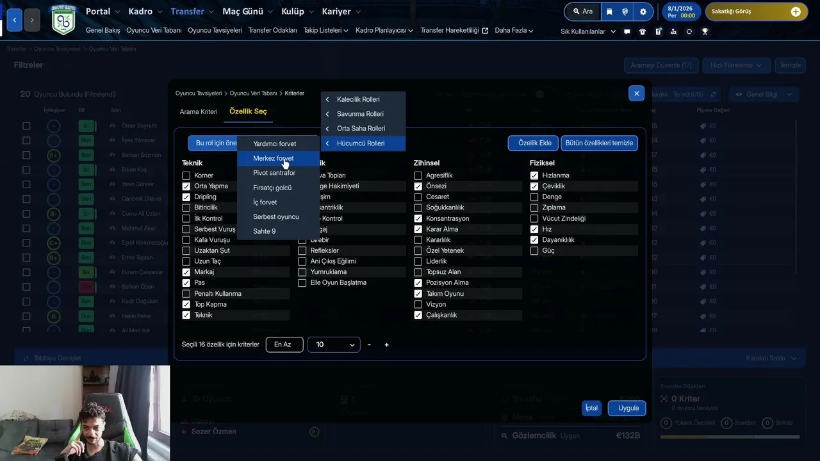Switch to the Arama Kriteri tab
Viewport: 820px width, 461px height.
point(199,112)
